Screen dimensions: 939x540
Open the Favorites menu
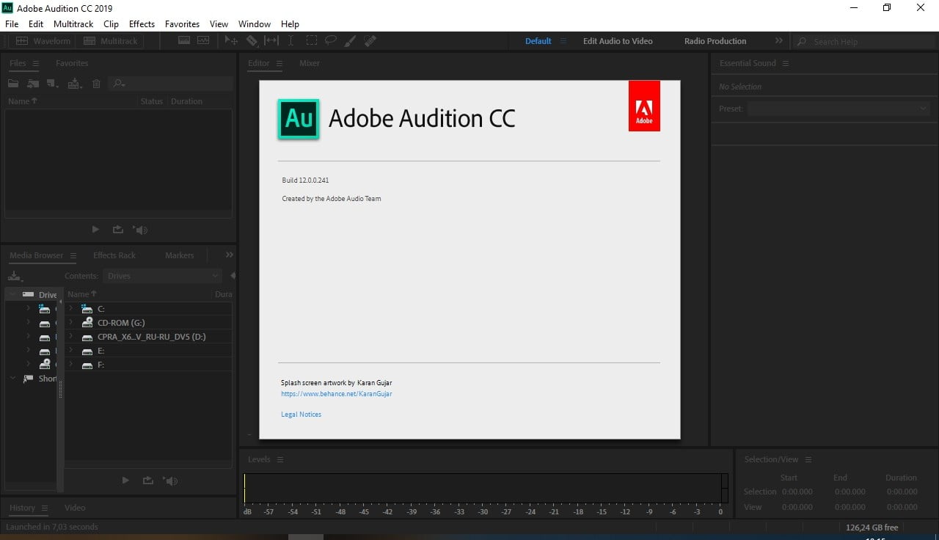(x=182, y=24)
